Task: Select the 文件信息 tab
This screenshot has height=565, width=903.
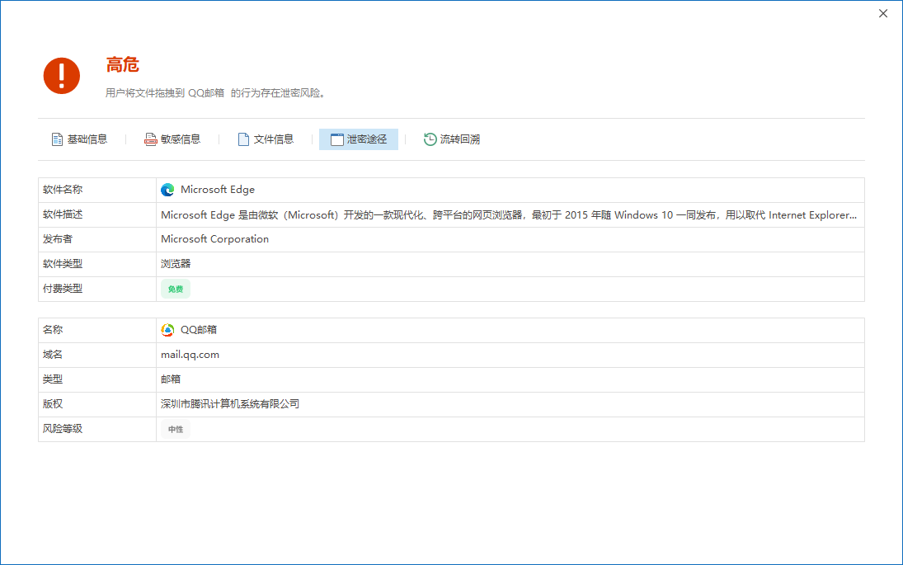Action: (x=273, y=139)
